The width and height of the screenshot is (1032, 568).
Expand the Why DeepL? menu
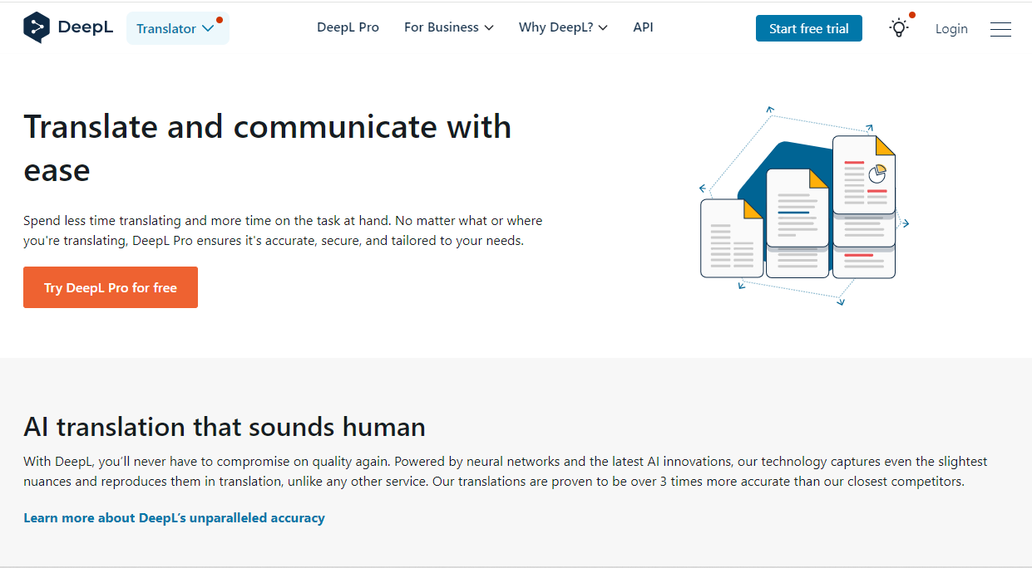(563, 27)
